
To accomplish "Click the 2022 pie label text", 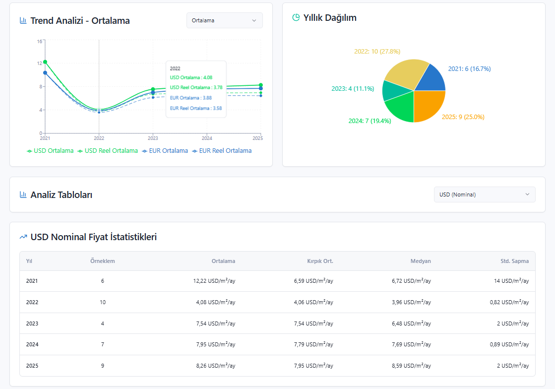I will tap(377, 51).
